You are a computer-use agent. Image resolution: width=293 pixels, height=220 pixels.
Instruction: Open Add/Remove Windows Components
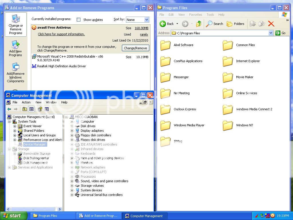coord(15,73)
